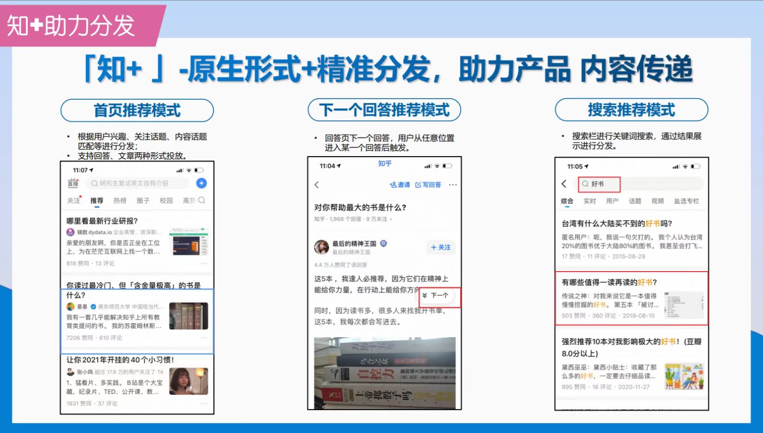The image size is (763, 433).
Task: Open post 让你2021年开挂的40个小习惯!
Action: click(120, 360)
